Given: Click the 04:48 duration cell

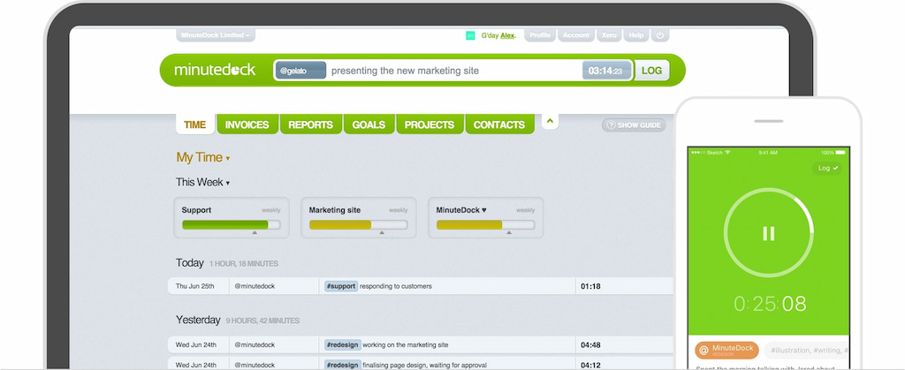Looking at the screenshot, I should tap(590, 344).
